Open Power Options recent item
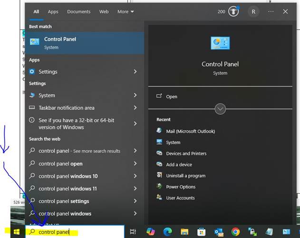This screenshot has height=238, width=300. coord(181,187)
